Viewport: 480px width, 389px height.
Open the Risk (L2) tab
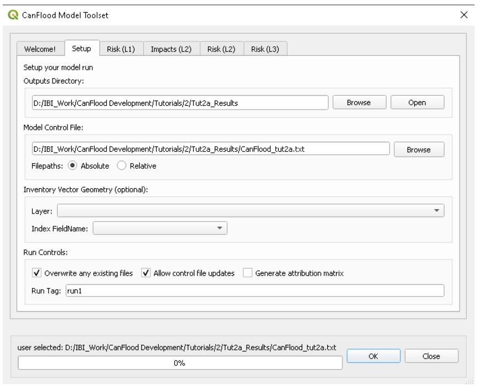click(x=221, y=49)
